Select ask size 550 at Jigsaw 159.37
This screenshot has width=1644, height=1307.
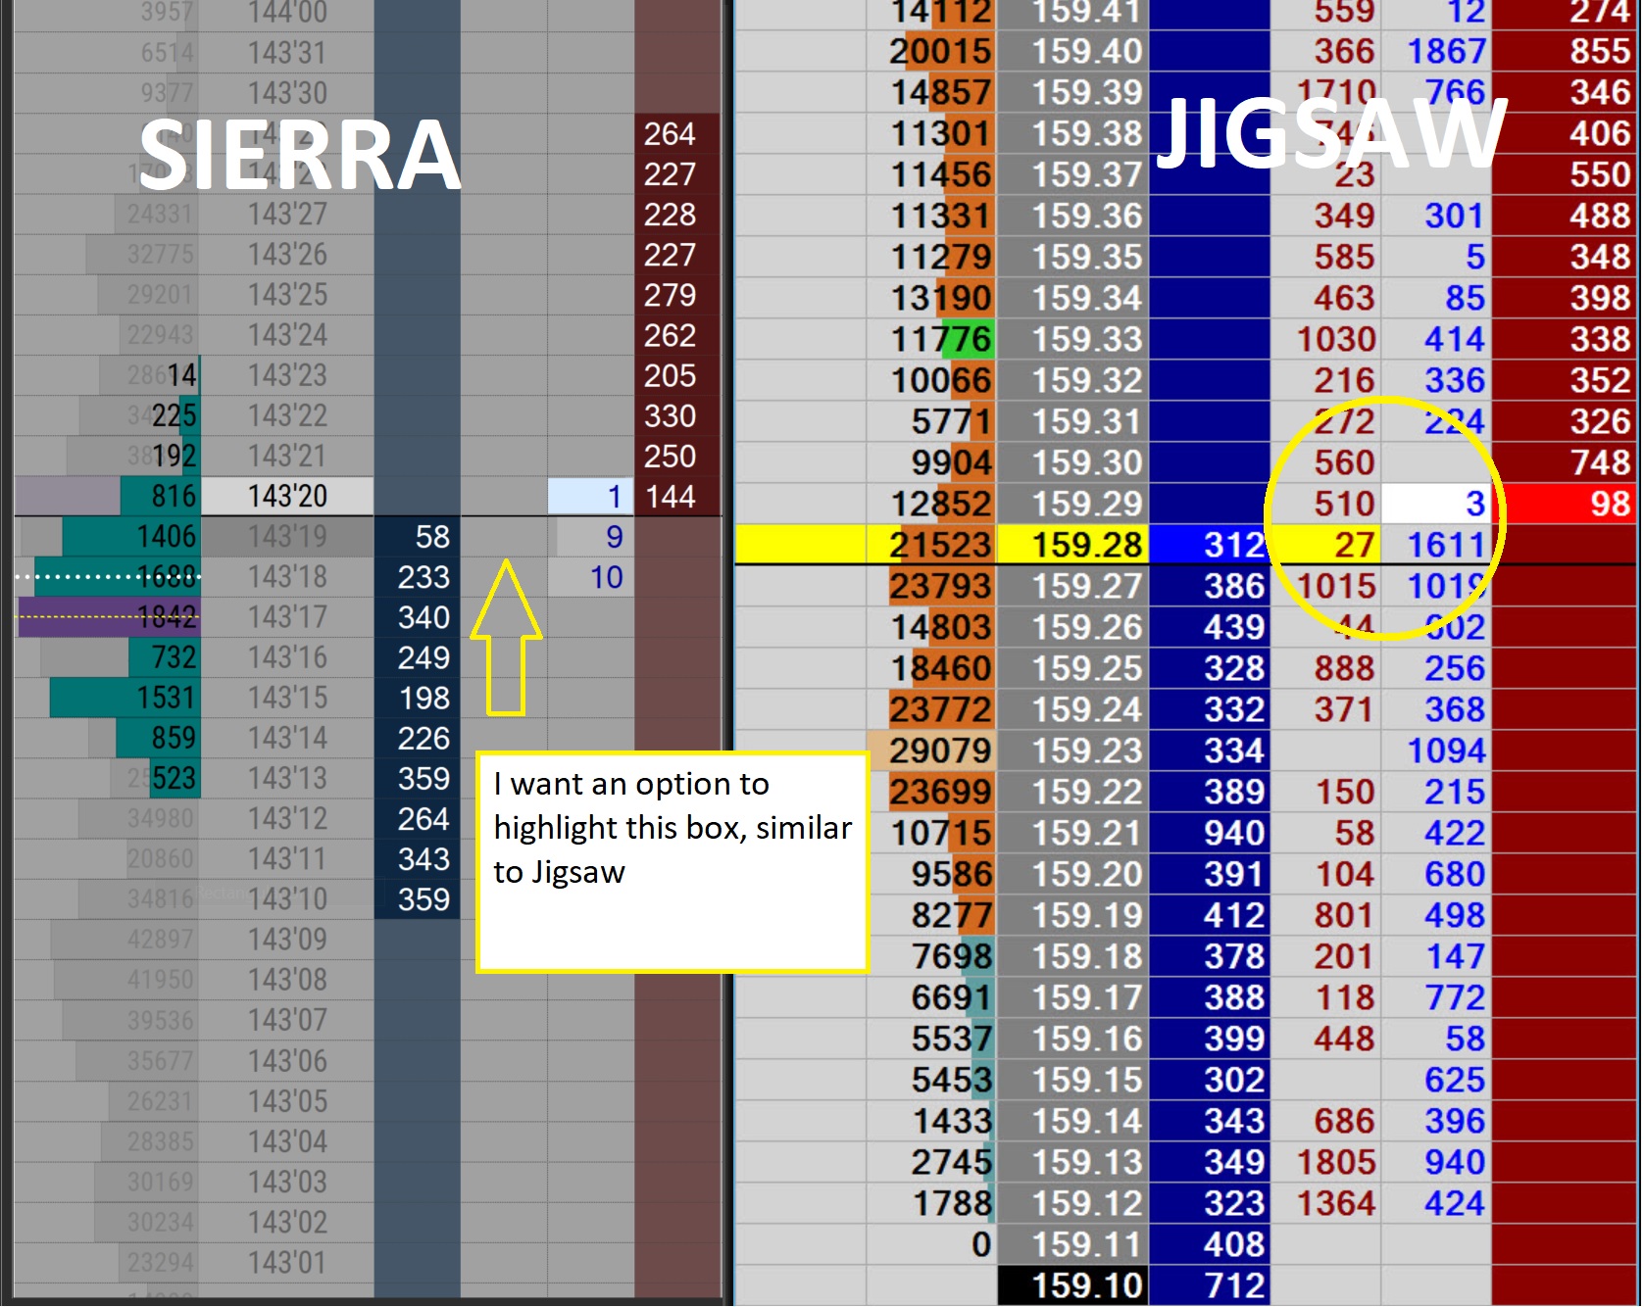1565,174
